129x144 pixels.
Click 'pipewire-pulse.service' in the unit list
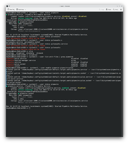click(x=16, y=58)
